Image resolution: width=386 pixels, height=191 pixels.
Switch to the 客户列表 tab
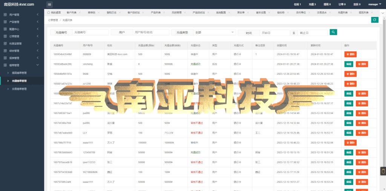[x=71, y=12]
